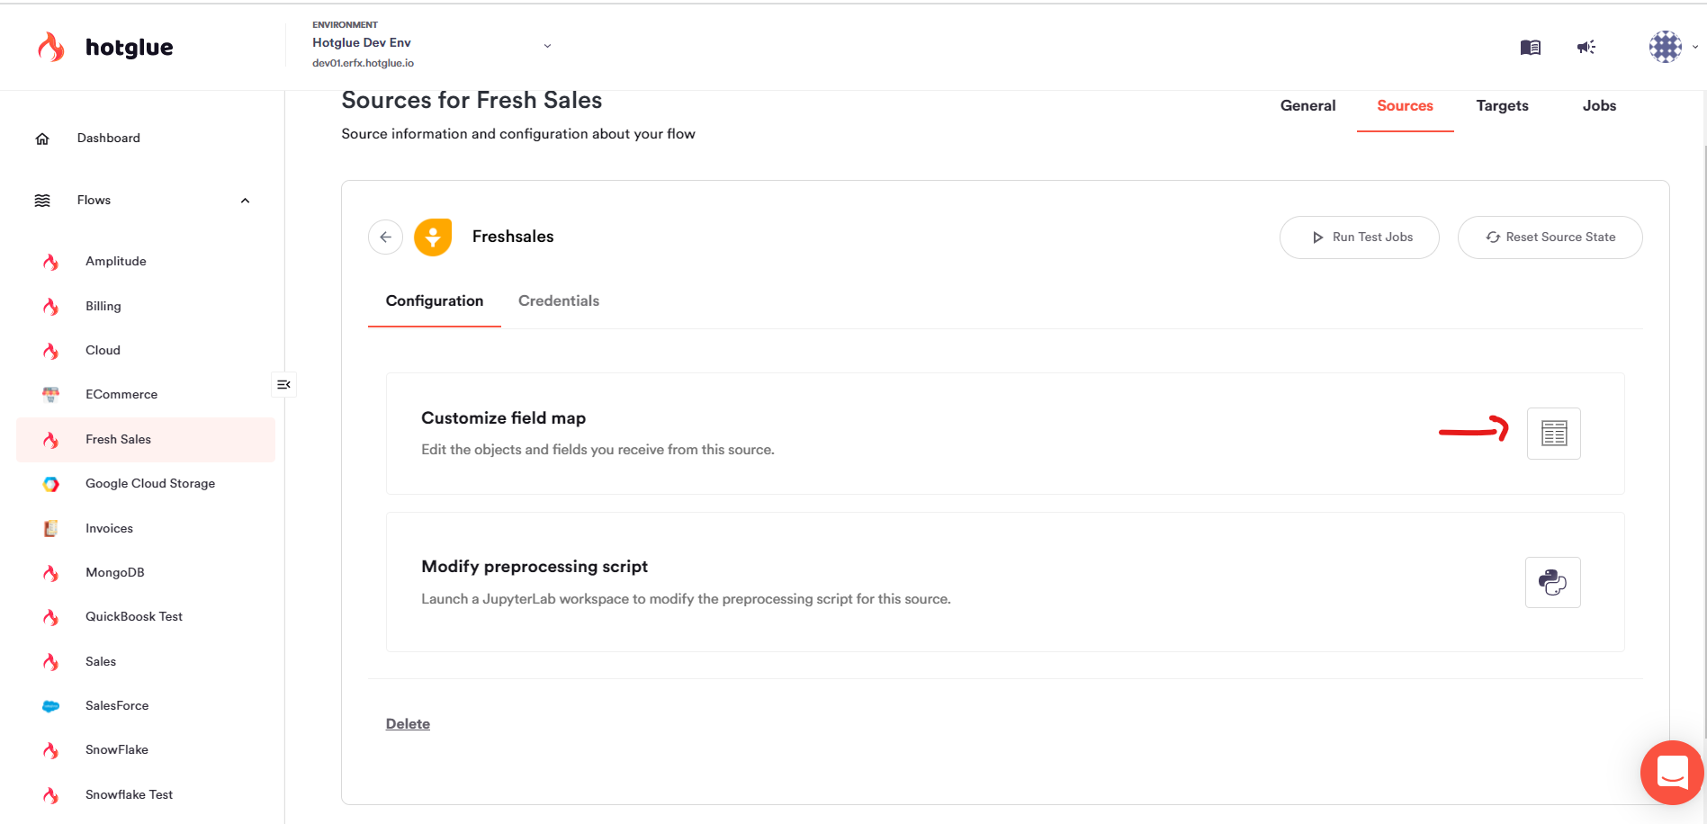Go to the Dashboard in sidebar

pyautogui.click(x=108, y=139)
